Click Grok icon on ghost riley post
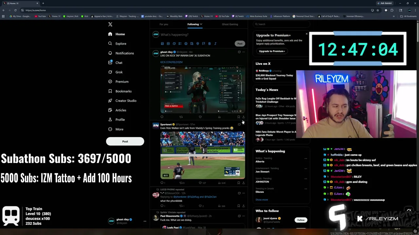This screenshot has width=419, height=235. pyautogui.click(x=239, y=52)
